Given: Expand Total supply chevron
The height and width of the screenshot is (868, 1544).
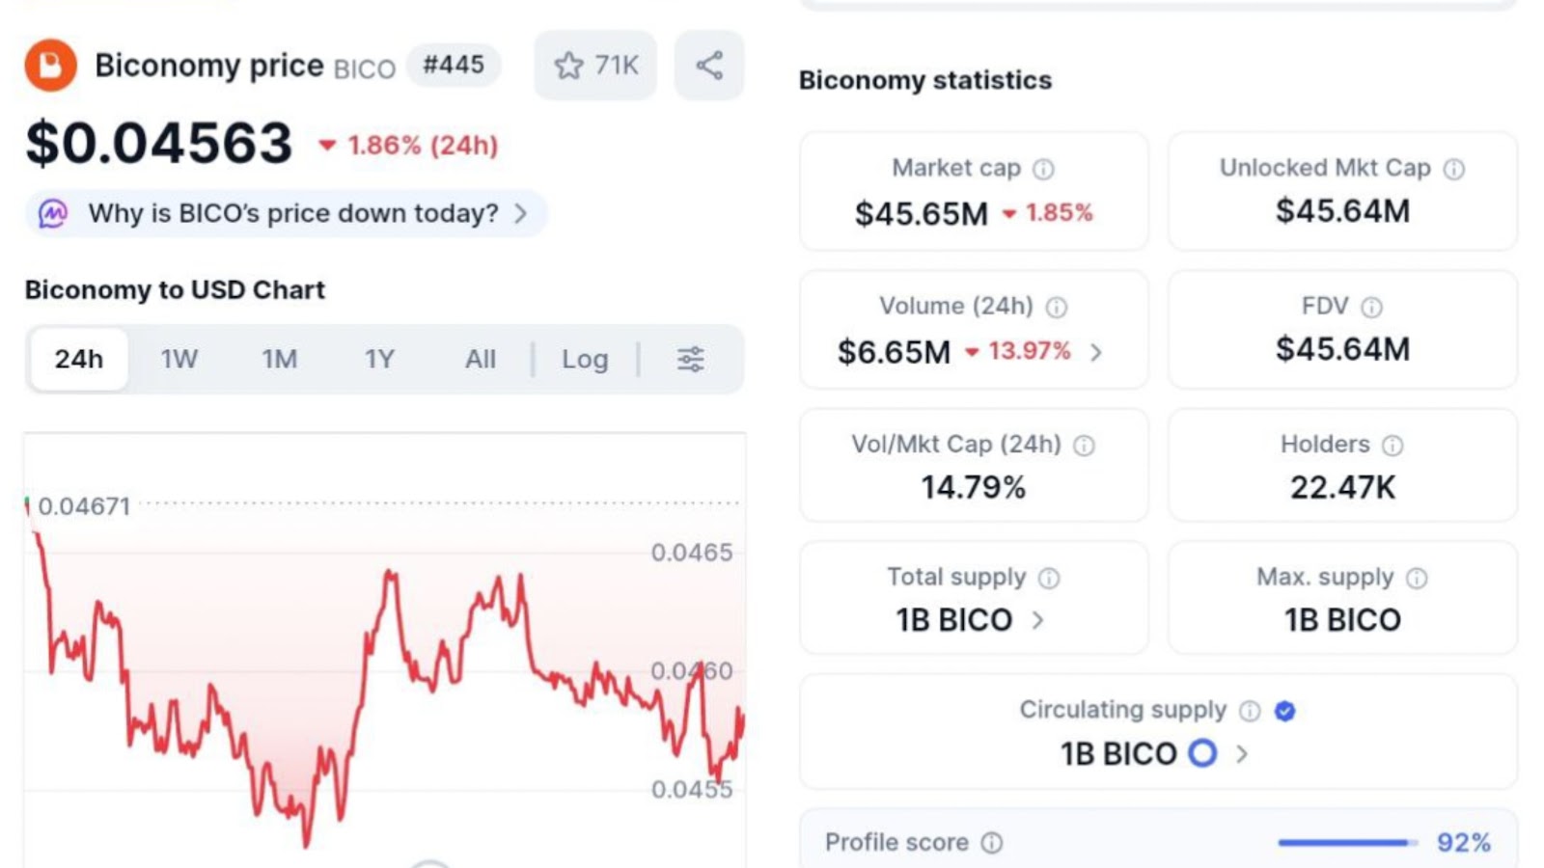Looking at the screenshot, I should click(1038, 620).
